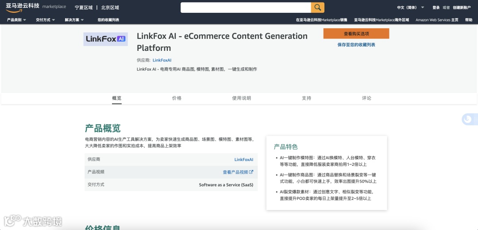Switch to the 支持 tab
Screen dimensions: 478x230
click(x=306, y=98)
